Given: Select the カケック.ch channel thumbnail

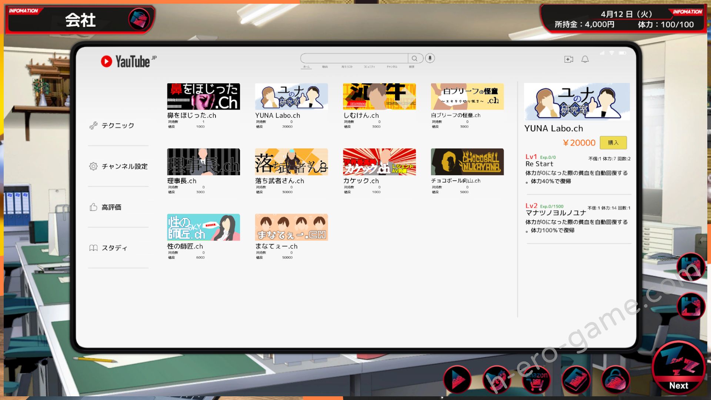Looking at the screenshot, I should coord(379,162).
